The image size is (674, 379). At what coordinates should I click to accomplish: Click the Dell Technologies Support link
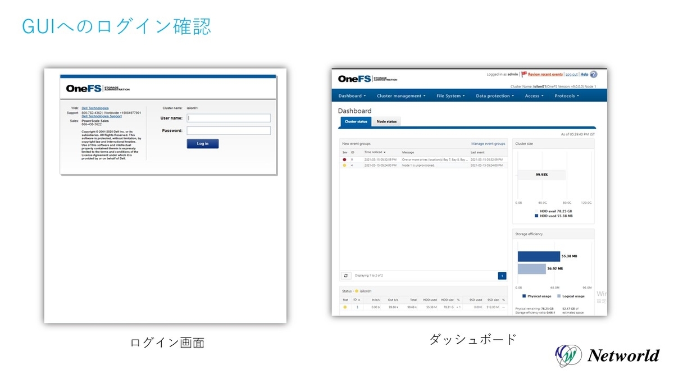(101, 116)
